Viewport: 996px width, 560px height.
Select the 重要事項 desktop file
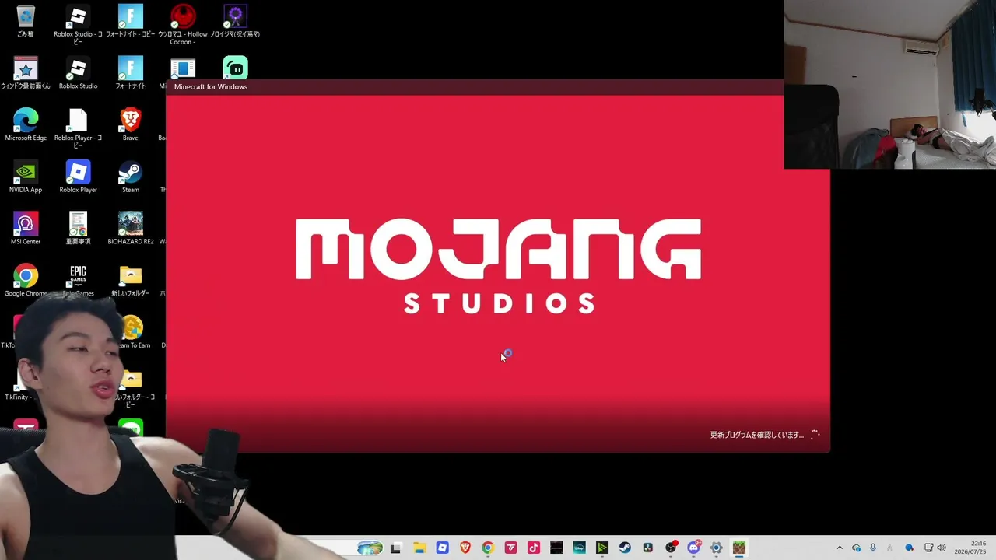coord(78,229)
